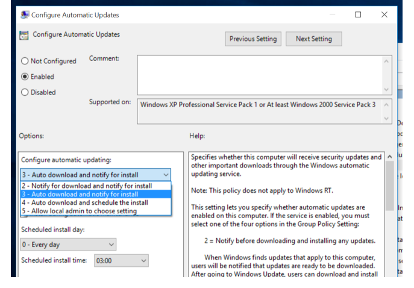
Task: Click the 'Scheduled install day:' label
Action: coord(53,230)
